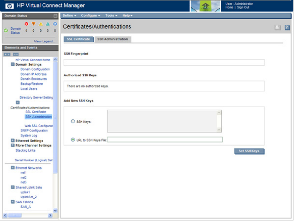Click the blue unknown status icon
Screen dimensions: 294x221
coord(55,24)
